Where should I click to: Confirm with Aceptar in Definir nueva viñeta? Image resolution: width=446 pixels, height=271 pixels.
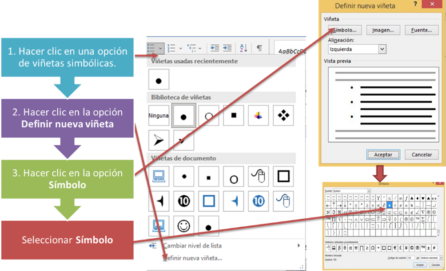(x=383, y=155)
